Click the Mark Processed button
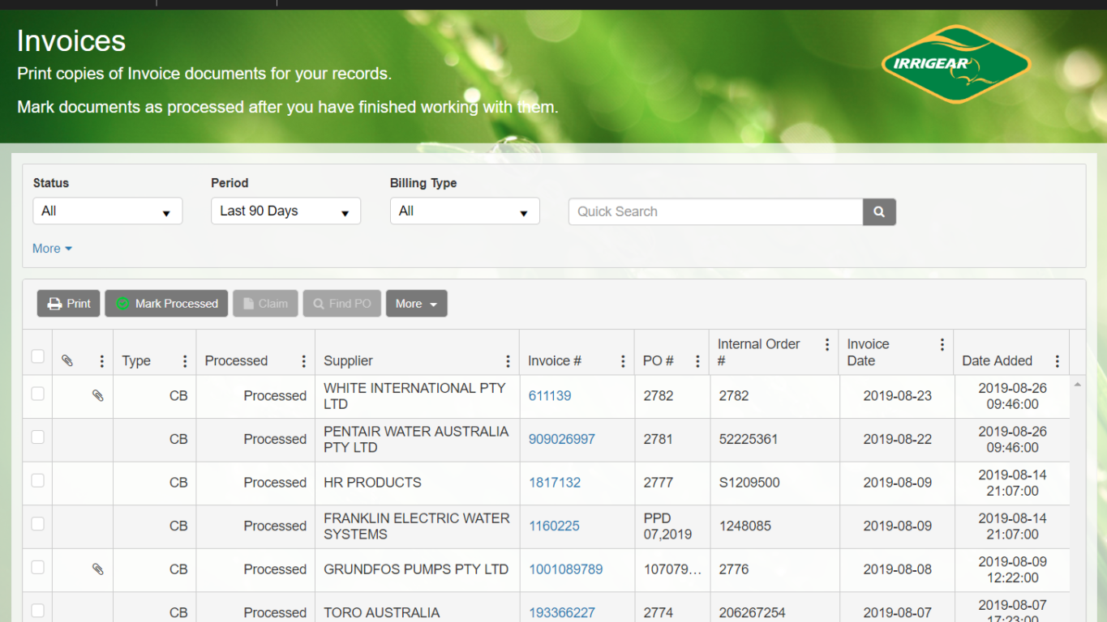The height and width of the screenshot is (622, 1107). point(166,304)
